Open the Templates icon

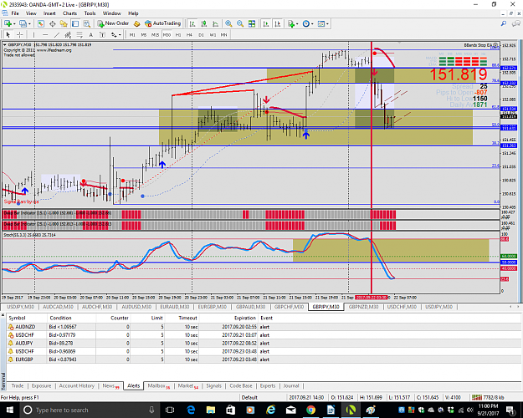point(321,23)
